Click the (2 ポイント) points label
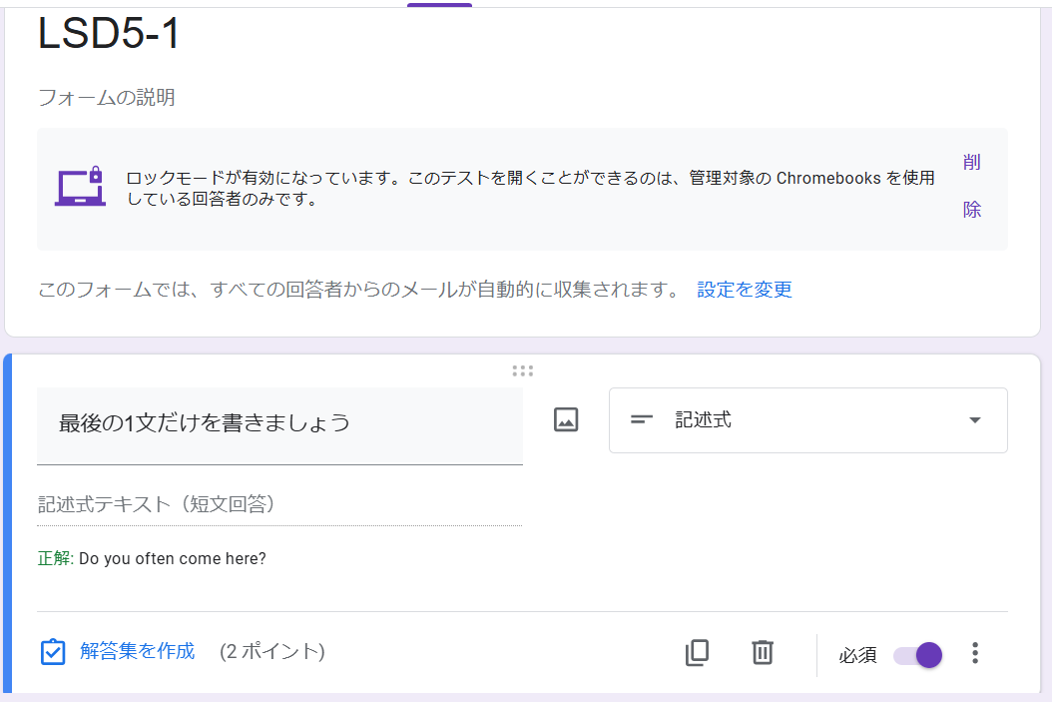Viewport: 1052px width, 702px height. point(271,652)
